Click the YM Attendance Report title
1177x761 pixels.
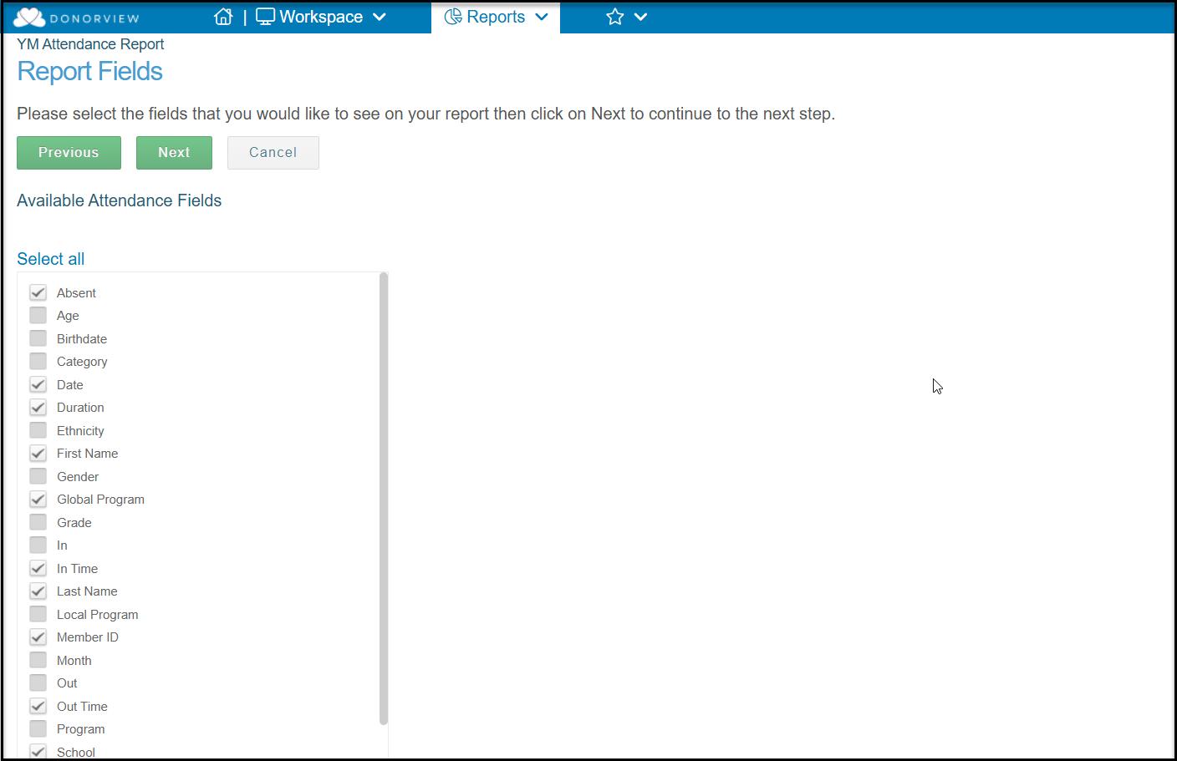tap(90, 44)
